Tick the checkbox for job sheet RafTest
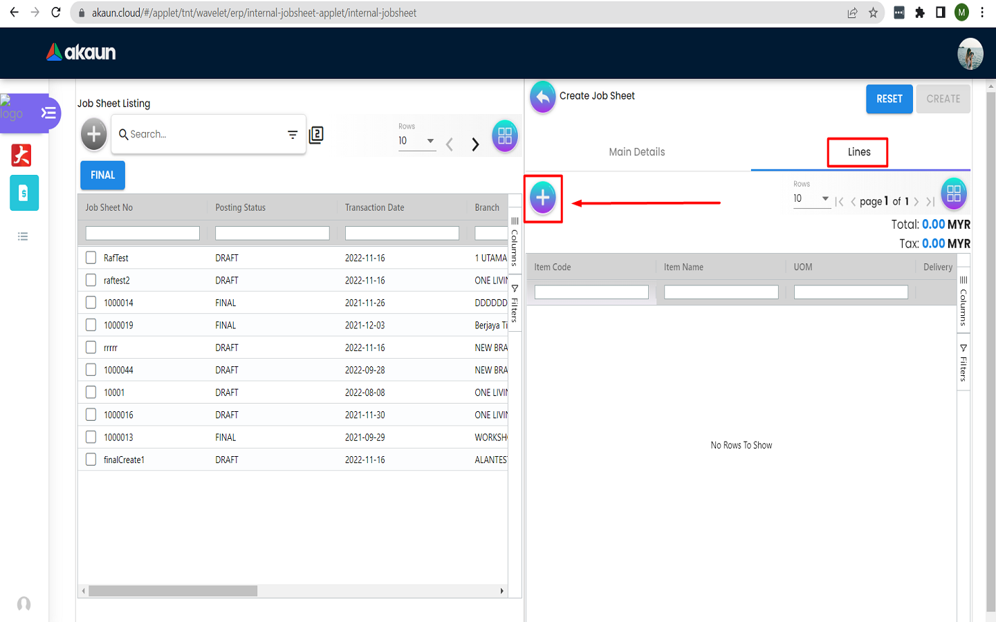996x622 pixels. tap(91, 258)
